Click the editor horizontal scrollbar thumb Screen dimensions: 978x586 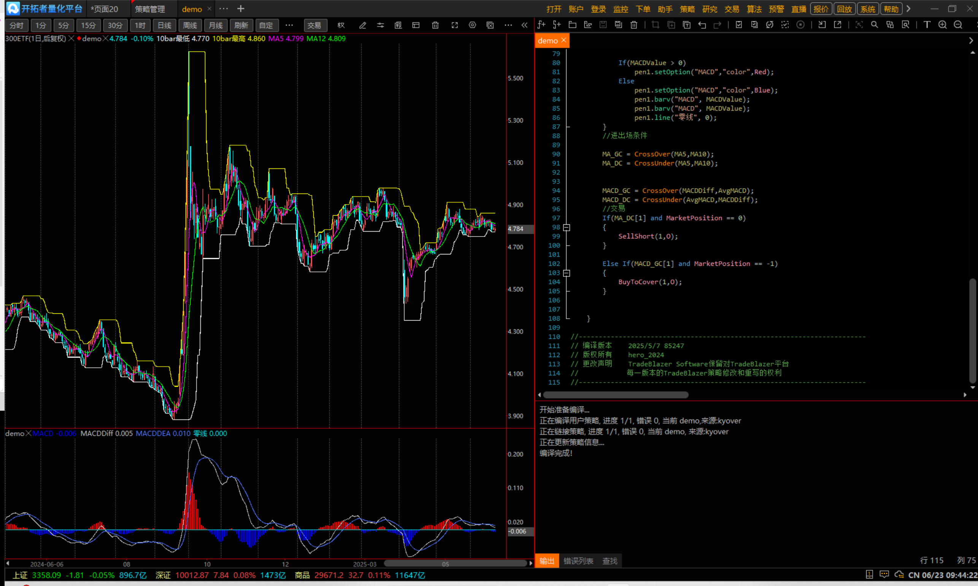(616, 395)
